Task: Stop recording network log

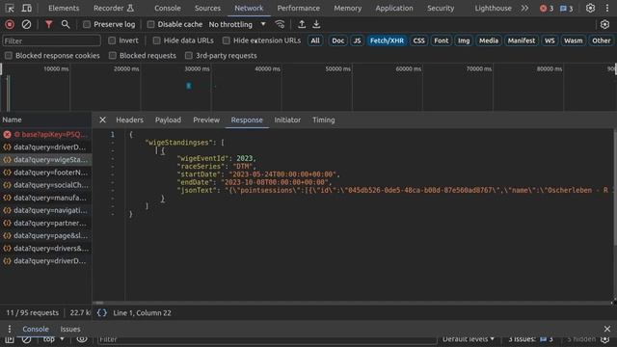Action: point(10,24)
